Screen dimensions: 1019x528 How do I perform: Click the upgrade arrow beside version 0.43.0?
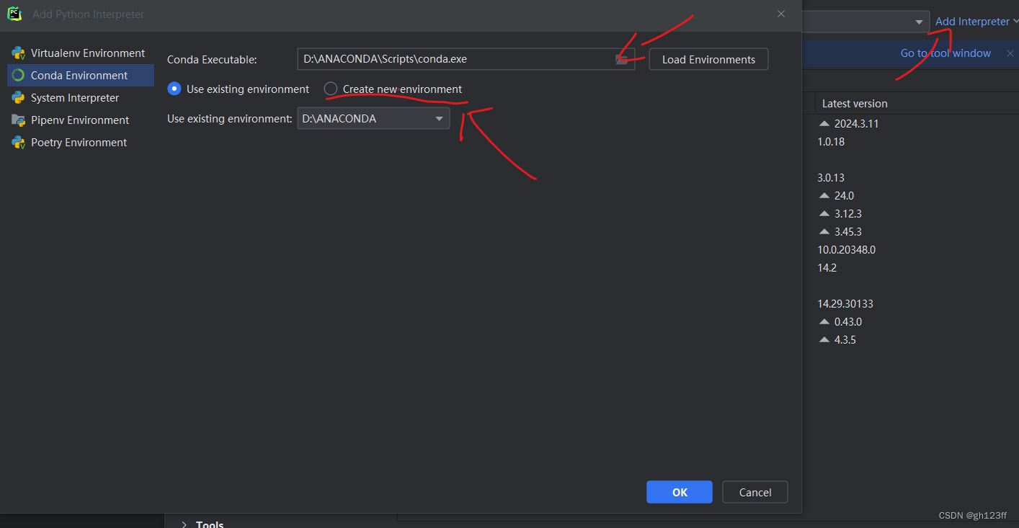(824, 321)
